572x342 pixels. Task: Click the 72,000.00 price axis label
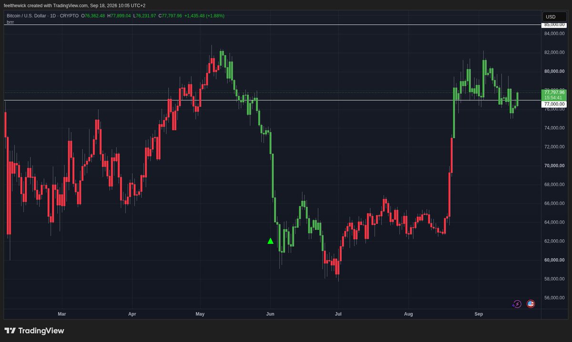554,147
